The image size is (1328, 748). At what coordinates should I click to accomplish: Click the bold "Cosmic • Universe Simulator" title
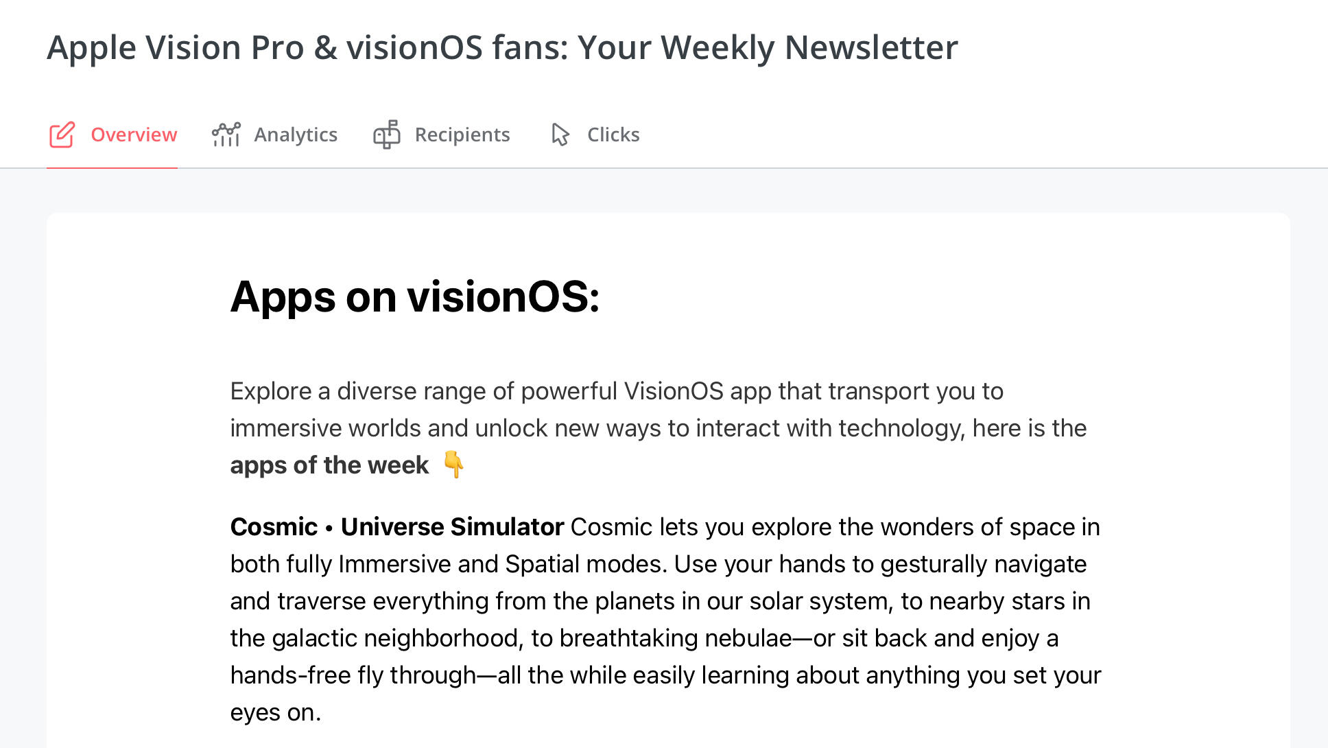click(397, 527)
